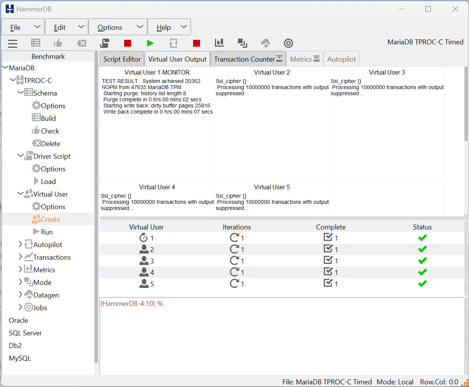The height and width of the screenshot is (387, 469).
Task: Collapse the Virtual User tree node
Action: pos(21,194)
